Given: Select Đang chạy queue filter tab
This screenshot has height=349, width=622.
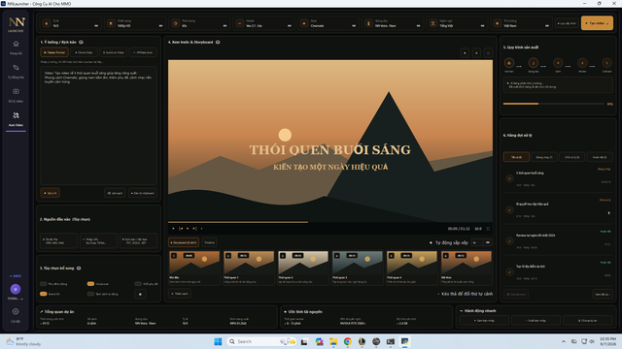Looking at the screenshot, I should pos(544,157).
